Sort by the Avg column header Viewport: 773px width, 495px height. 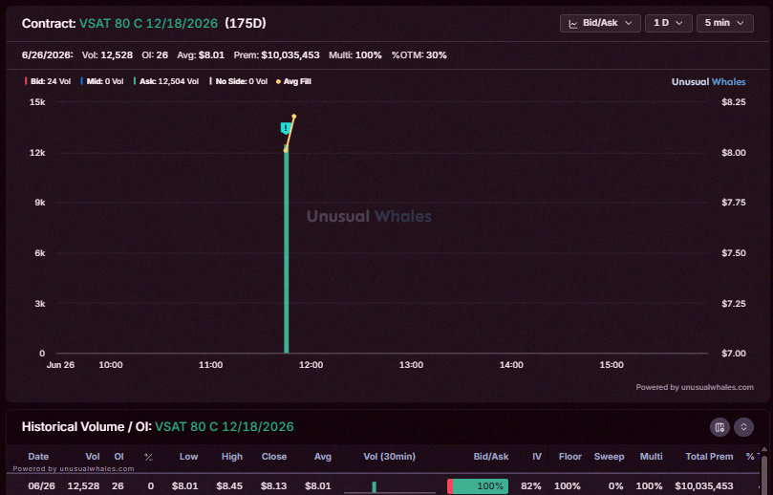(323, 457)
